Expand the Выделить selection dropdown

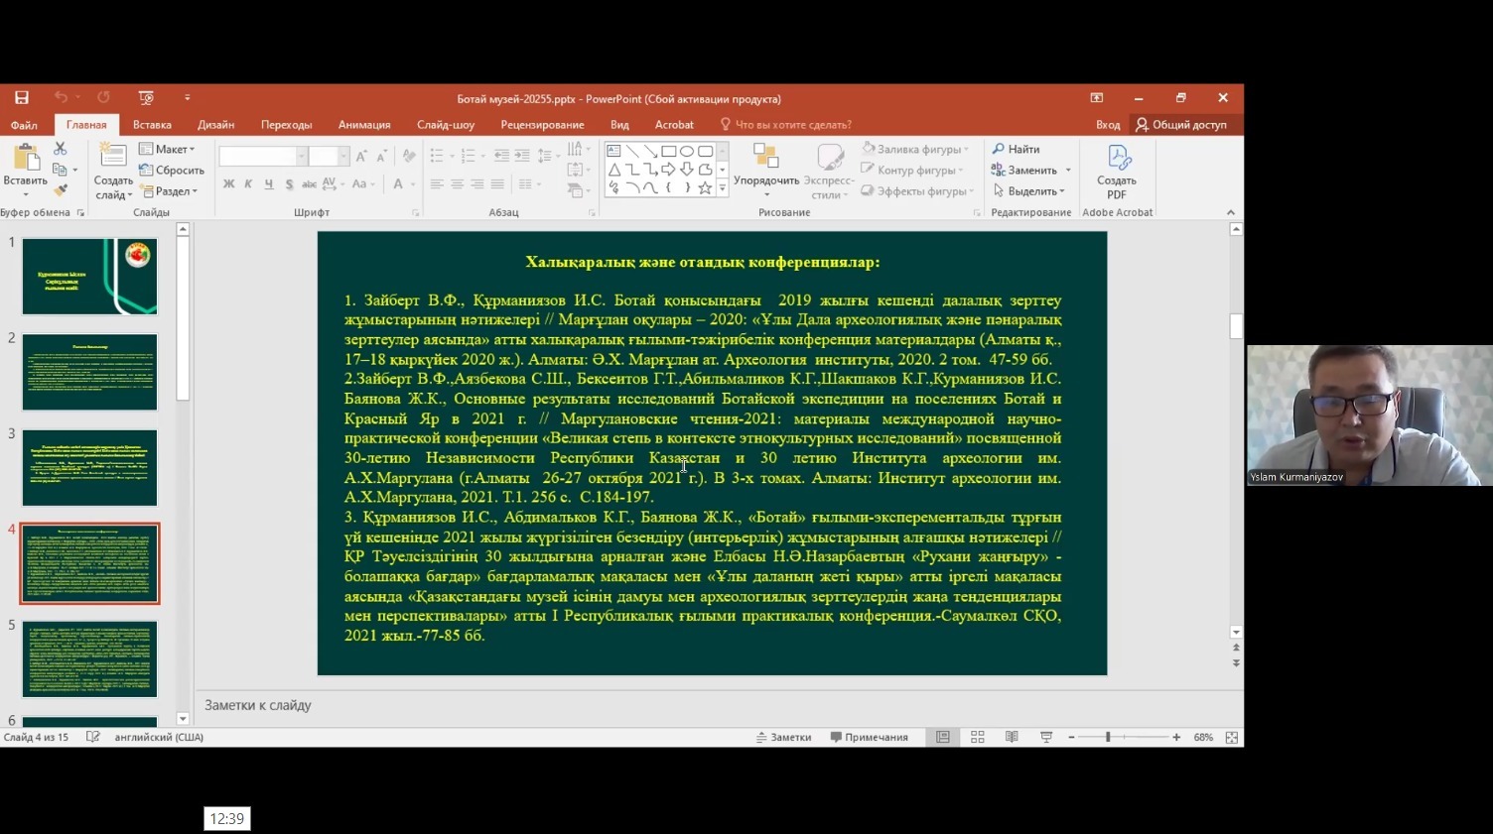[1028, 191]
